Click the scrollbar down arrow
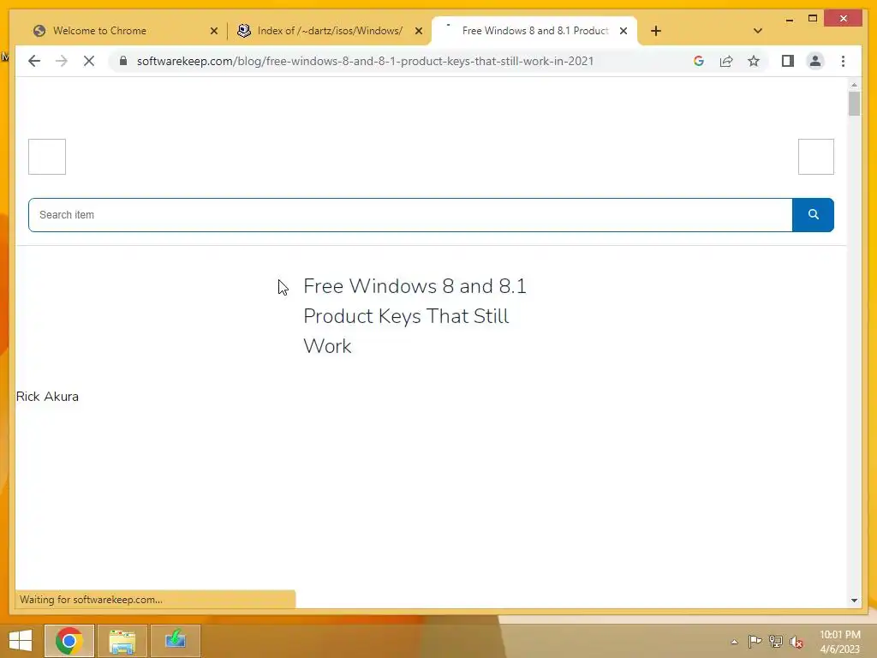The height and width of the screenshot is (658, 877). 854,601
